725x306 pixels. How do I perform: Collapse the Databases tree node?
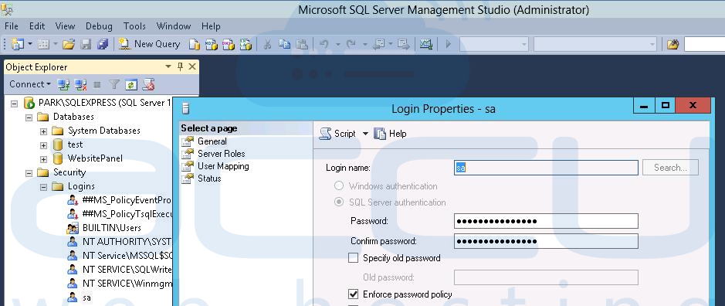click(29, 117)
